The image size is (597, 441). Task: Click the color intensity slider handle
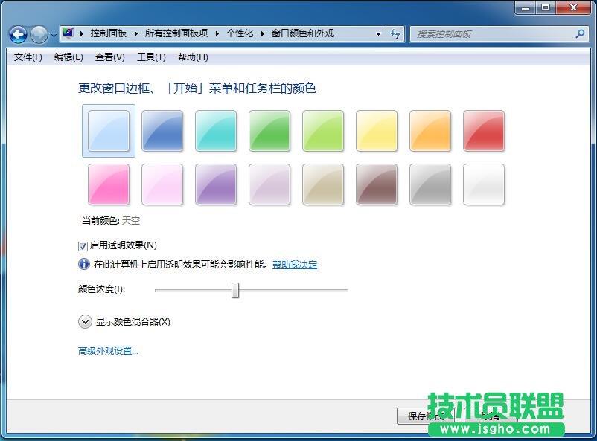click(x=235, y=290)
